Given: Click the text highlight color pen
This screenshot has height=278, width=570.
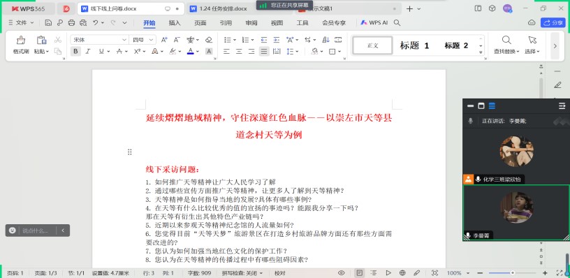Looking at the screenshot, I should pyautogui.click(x=173, y=52).
